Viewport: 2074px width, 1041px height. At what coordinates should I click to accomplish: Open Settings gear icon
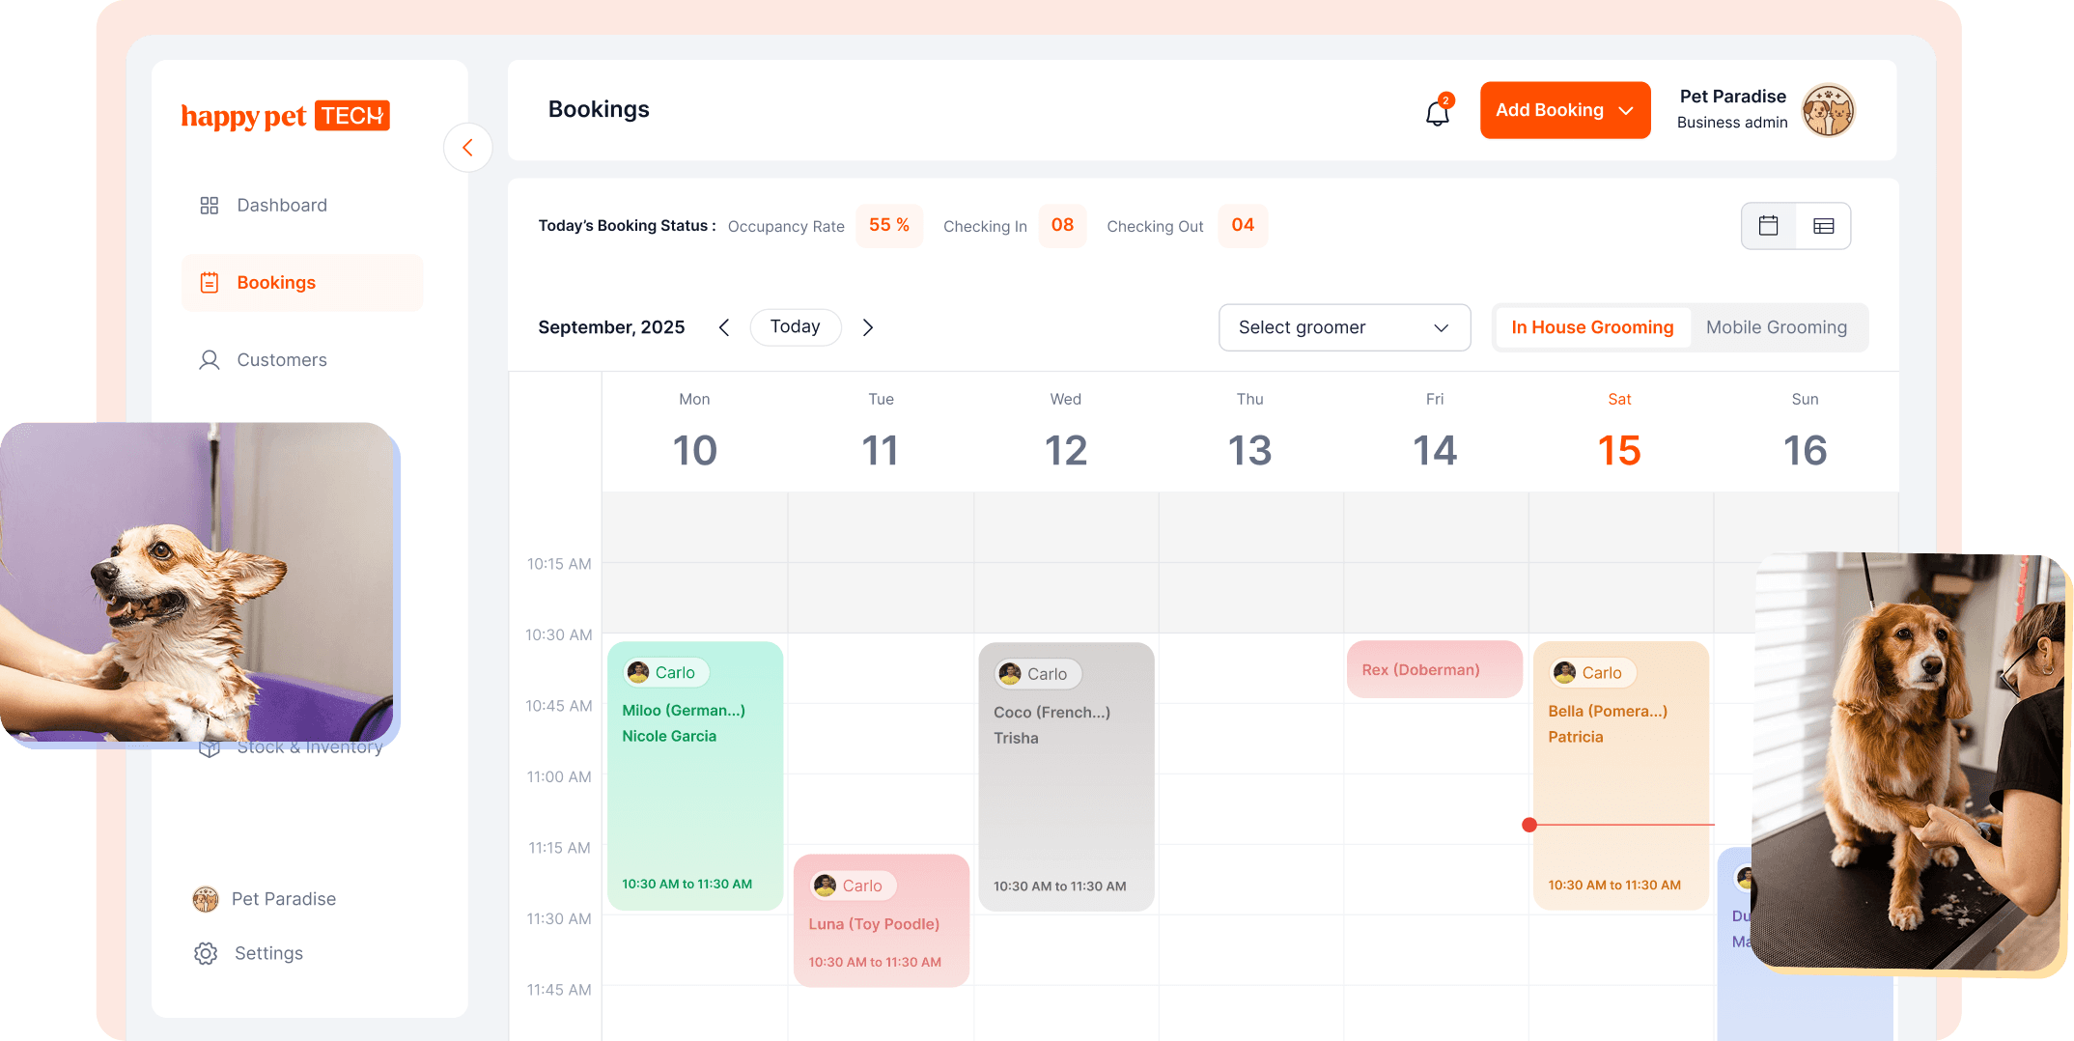[206, 953]
